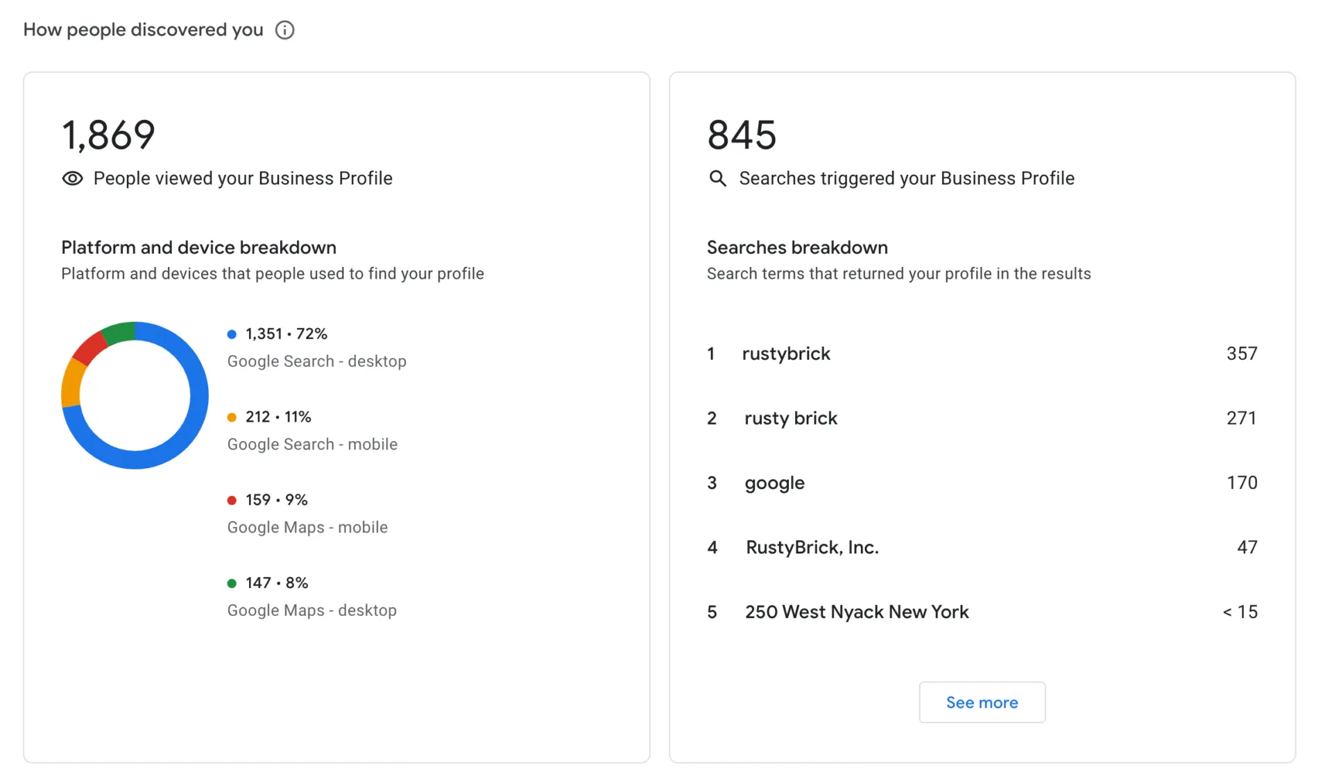Click the info icon next to "How people discovered you"
Image resolution: width=1332 pixels, height=783 pixels.
(x=284, y=30)
